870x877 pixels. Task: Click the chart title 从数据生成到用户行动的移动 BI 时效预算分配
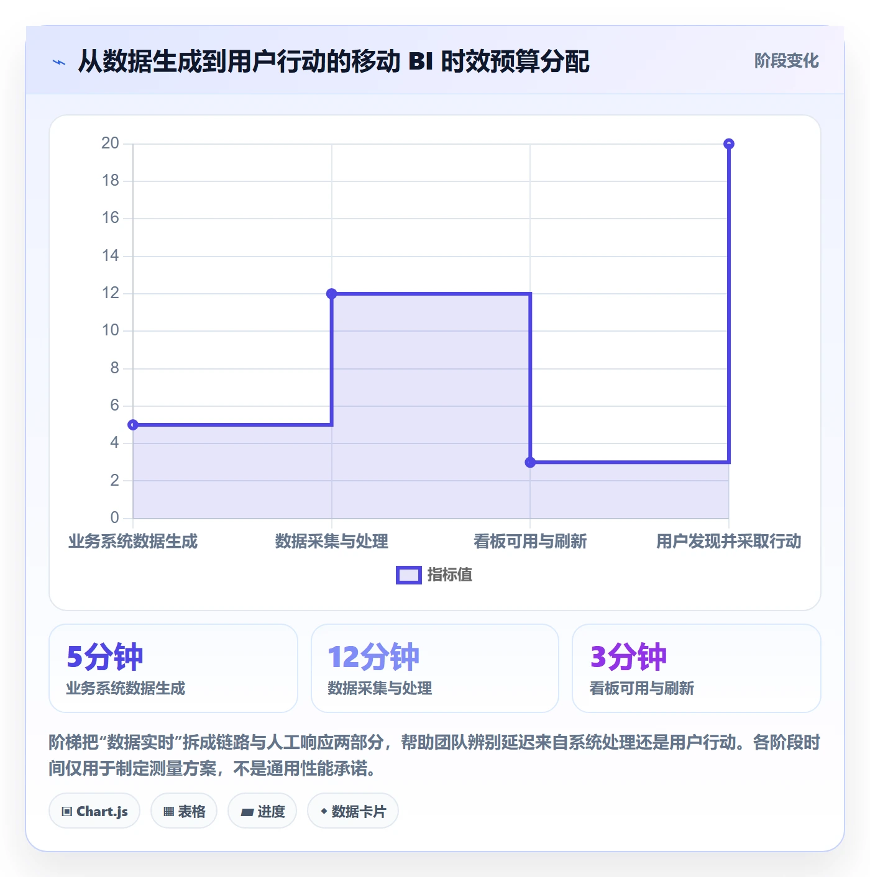click(x=334, y=61)
